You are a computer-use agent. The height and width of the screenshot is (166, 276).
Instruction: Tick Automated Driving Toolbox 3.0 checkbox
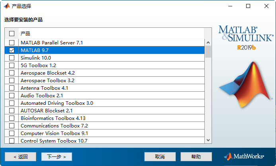click(x=12, y=103)
